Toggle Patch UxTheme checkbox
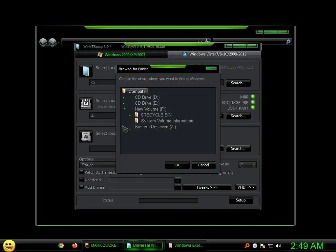336x252 pixels. pos(81,172)
